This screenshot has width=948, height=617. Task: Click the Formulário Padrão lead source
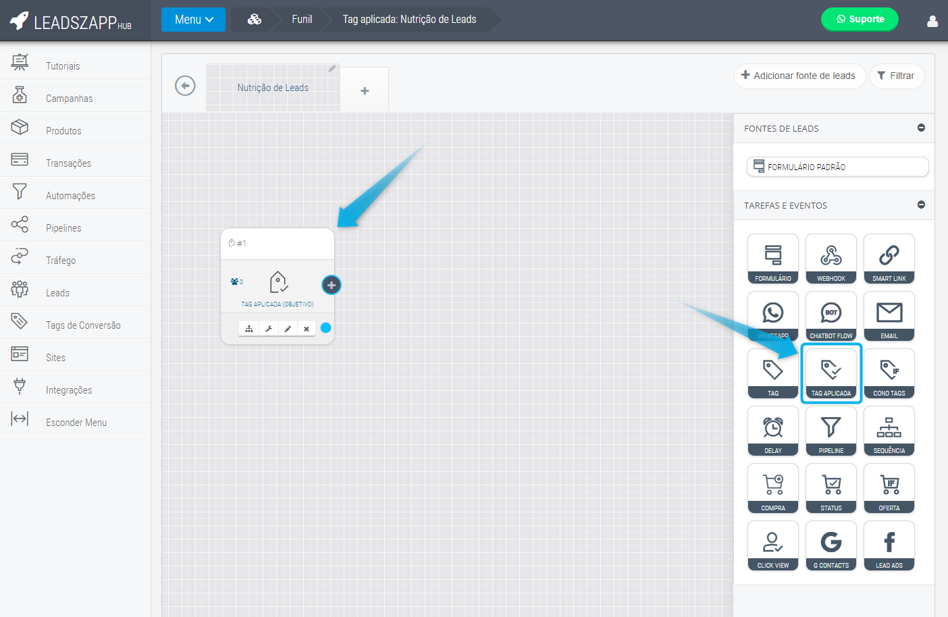837,167
